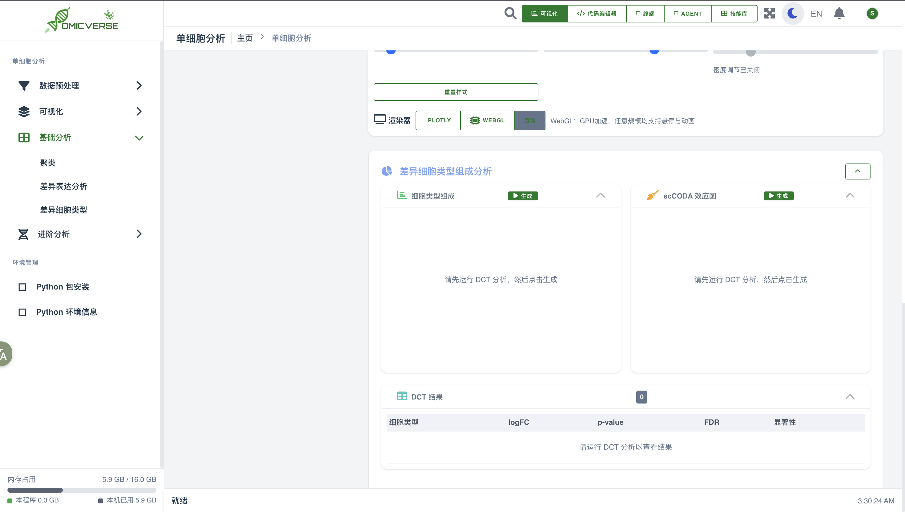905x512 pixels.
Task: Click the DCT 结果 table icon
Action: pyautogui.click(x=401, y=396)
